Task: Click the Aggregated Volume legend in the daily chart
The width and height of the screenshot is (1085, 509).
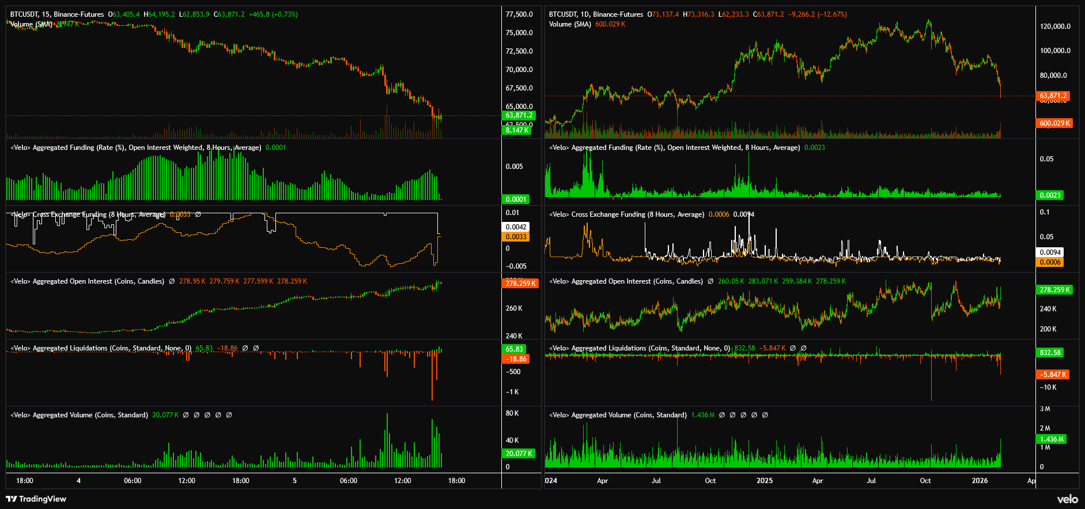Action: [x=618, y=415]
